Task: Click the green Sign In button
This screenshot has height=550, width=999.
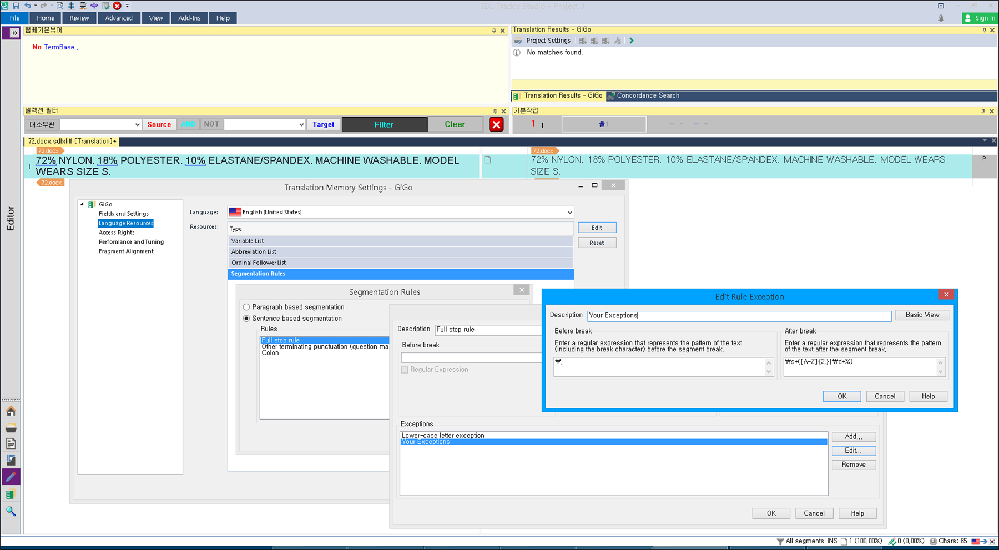Action: (x=980, y=18)
